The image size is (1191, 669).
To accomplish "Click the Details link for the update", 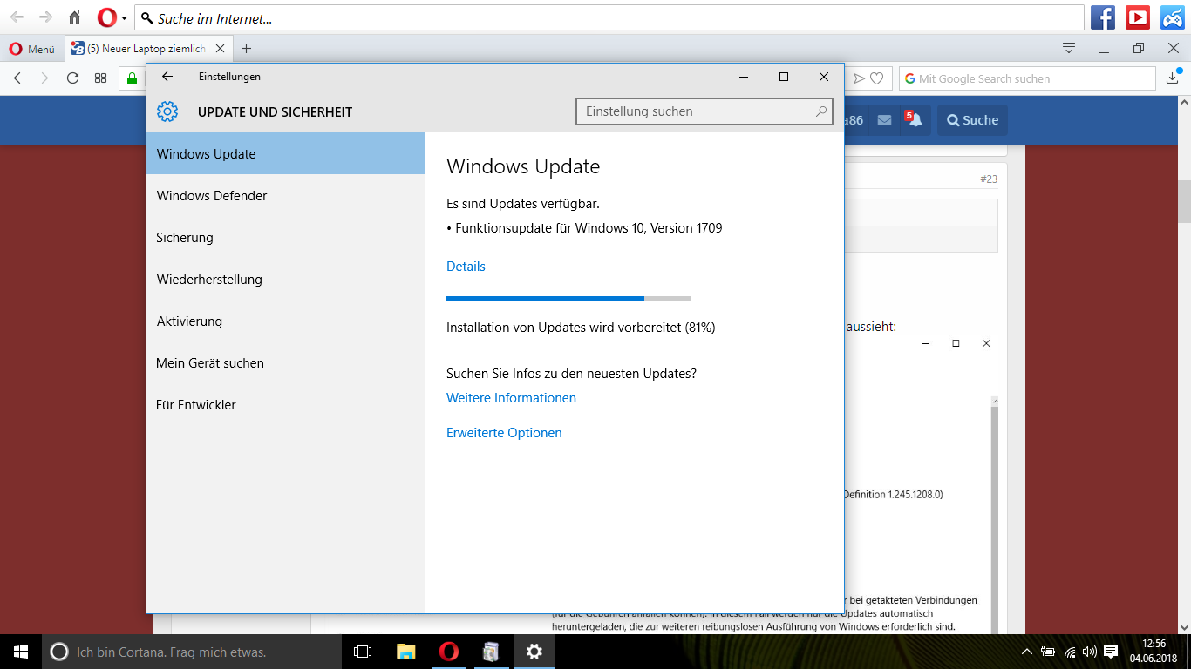I will click(x=466, y=267).
